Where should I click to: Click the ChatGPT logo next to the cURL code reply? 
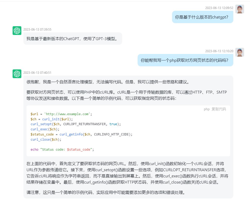coord(17,74)
